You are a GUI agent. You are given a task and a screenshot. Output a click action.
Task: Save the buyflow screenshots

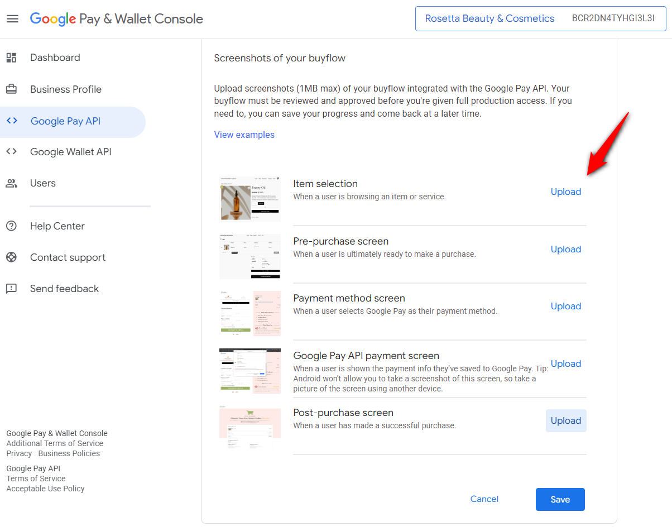(560, 499)
